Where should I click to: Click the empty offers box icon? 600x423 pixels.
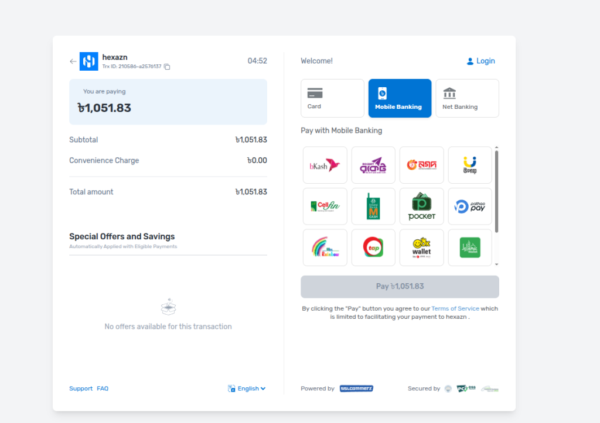click(x=168, y=307)
